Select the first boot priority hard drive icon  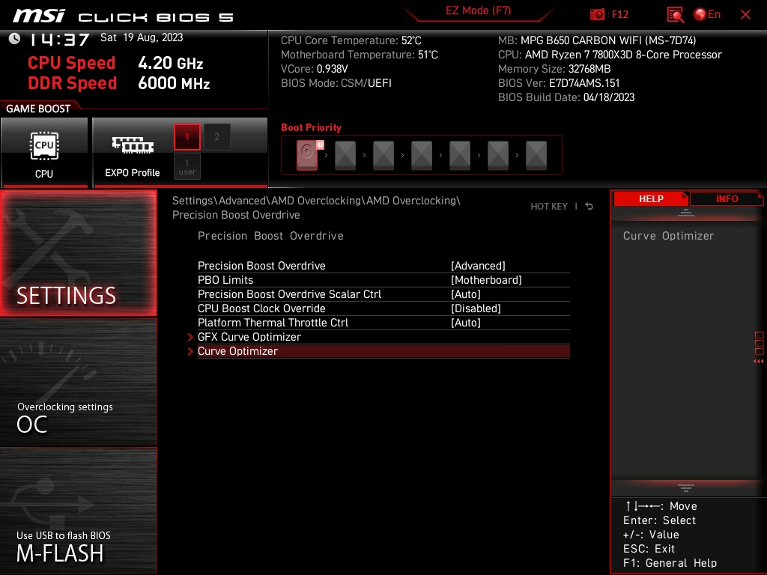pos(308,155)
